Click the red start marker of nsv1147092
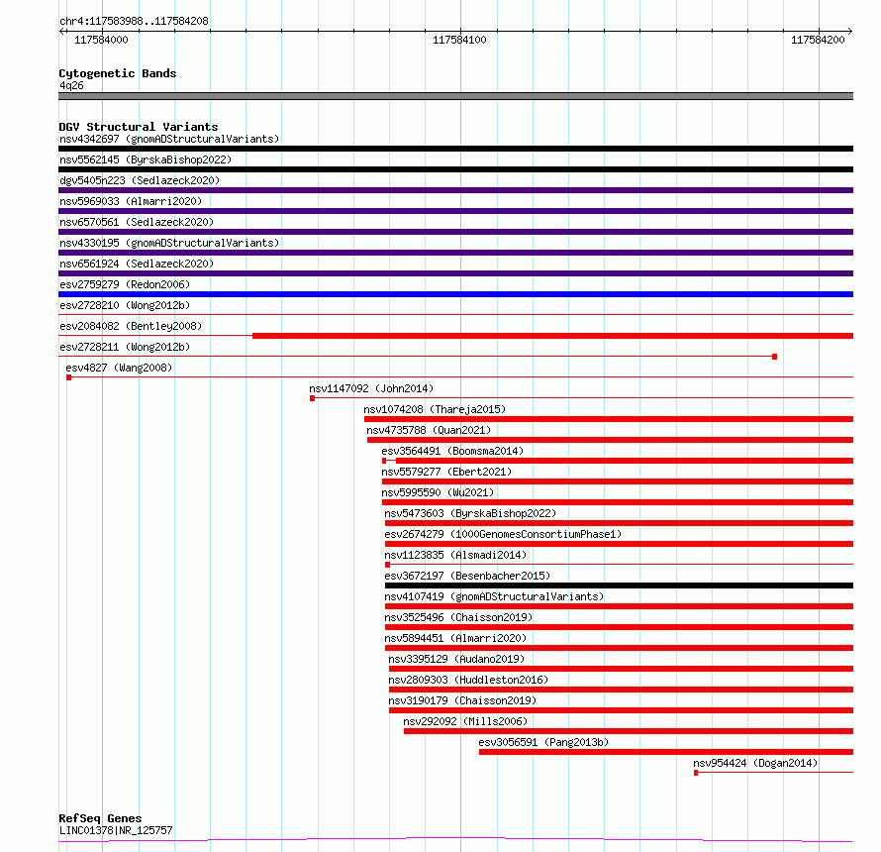The height and width of the screenshot is (852, 881). tap(313, 398)
